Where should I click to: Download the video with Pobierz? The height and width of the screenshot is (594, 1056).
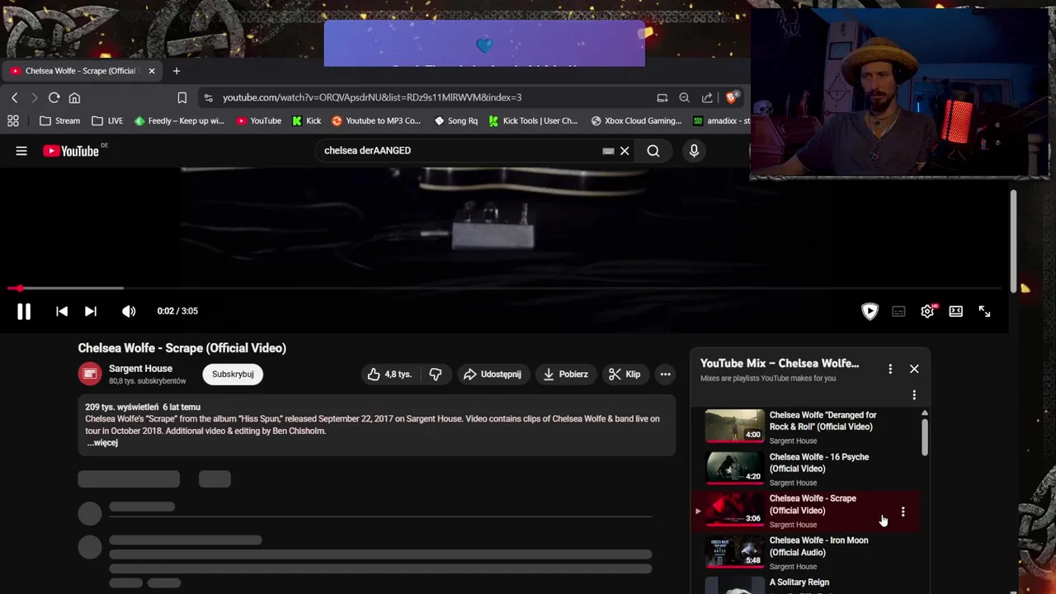(x=565, y=375)
